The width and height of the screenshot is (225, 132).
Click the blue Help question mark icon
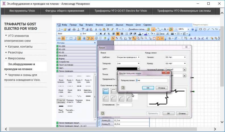click(193, 29)
